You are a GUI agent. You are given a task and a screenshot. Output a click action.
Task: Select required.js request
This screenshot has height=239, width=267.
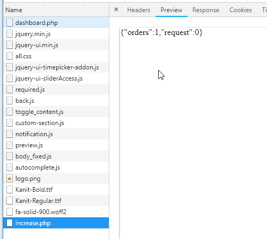point(56,90)
